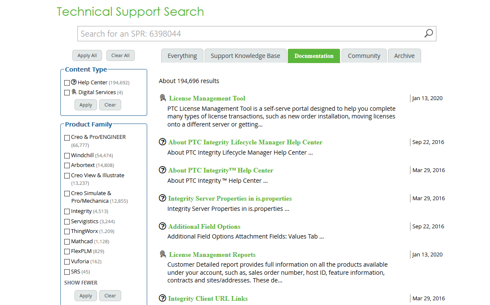The image size is (490, 305).
Task: Enable the Mathcad filter checkbox
Action: [67, 241]
